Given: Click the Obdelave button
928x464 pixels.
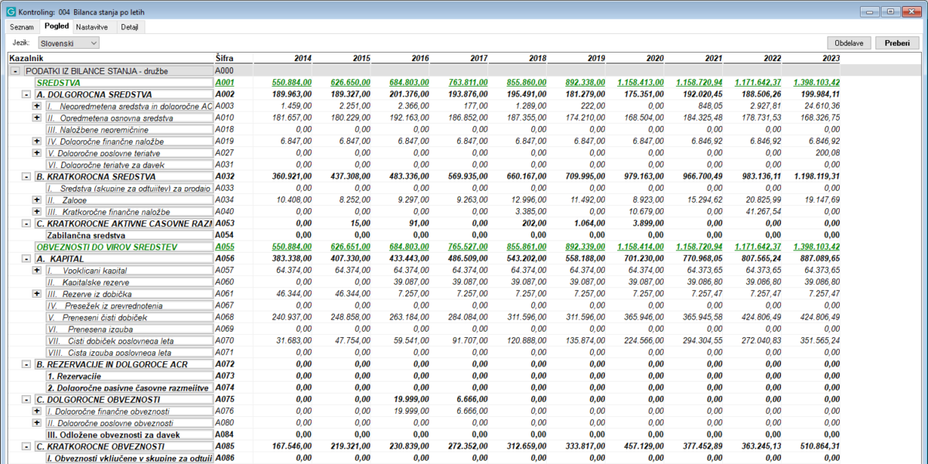Looking at the screenshot, I should click(x=850, y=43).
